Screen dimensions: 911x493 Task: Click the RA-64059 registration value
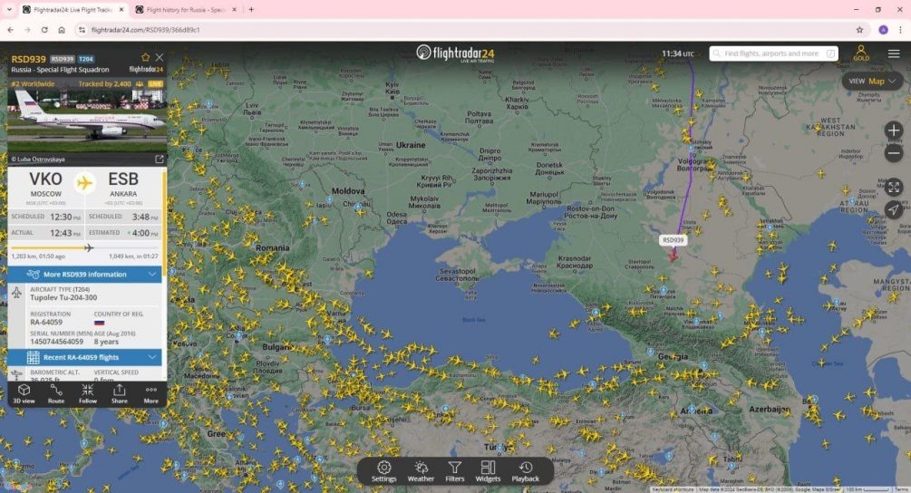point(46,323)
